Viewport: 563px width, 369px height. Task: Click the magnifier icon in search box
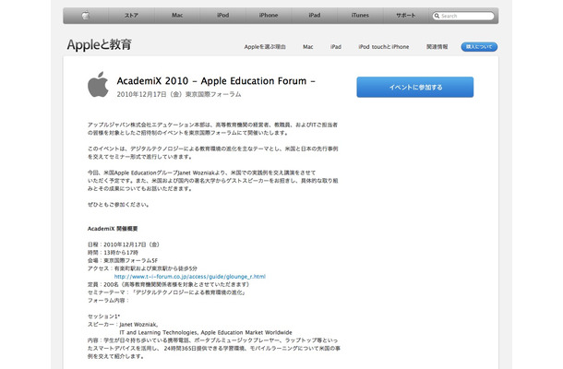click(437, 16)
